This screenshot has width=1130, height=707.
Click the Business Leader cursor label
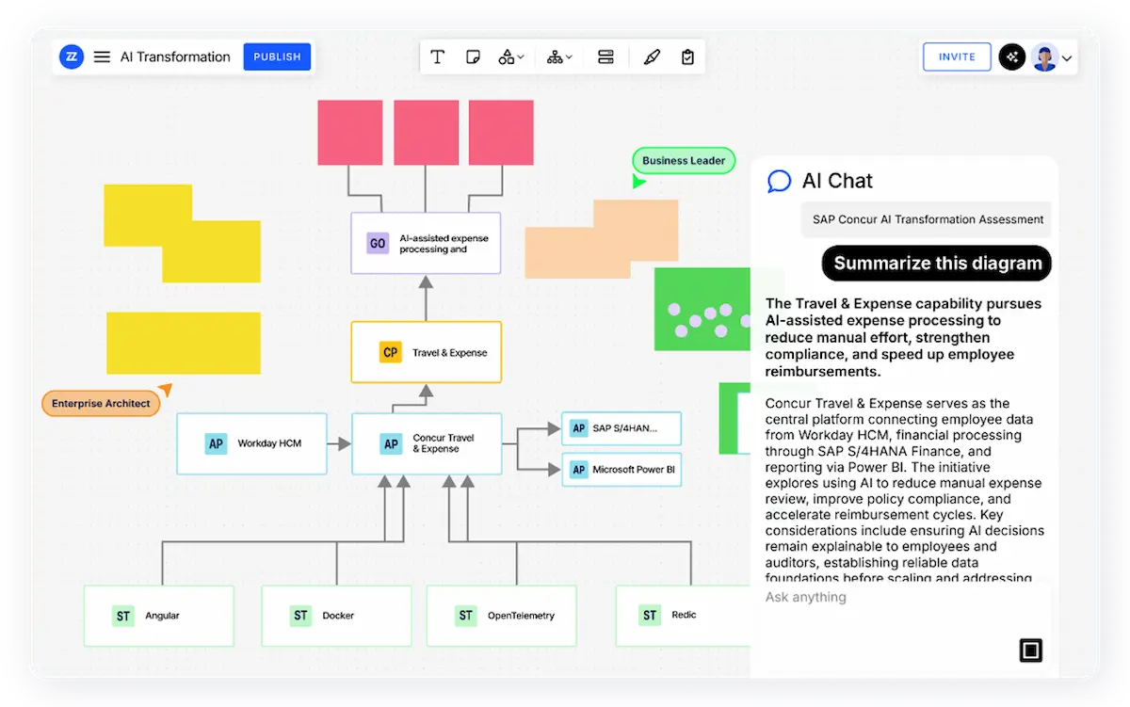pos(684,161)
